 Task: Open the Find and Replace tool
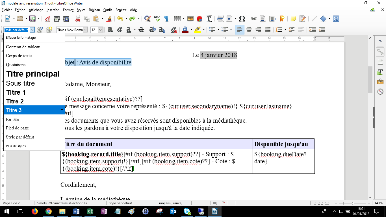147,19
